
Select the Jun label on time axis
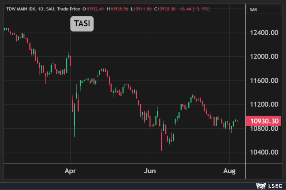tap(150, 171)
